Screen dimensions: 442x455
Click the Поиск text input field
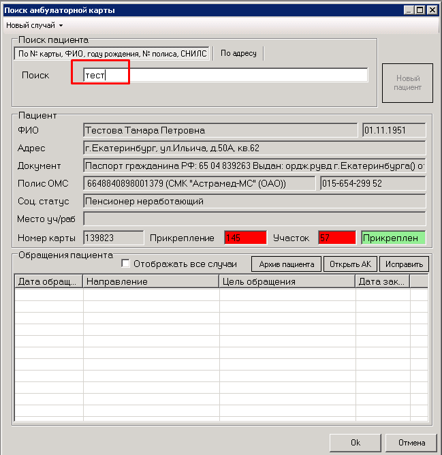(225, 75)
